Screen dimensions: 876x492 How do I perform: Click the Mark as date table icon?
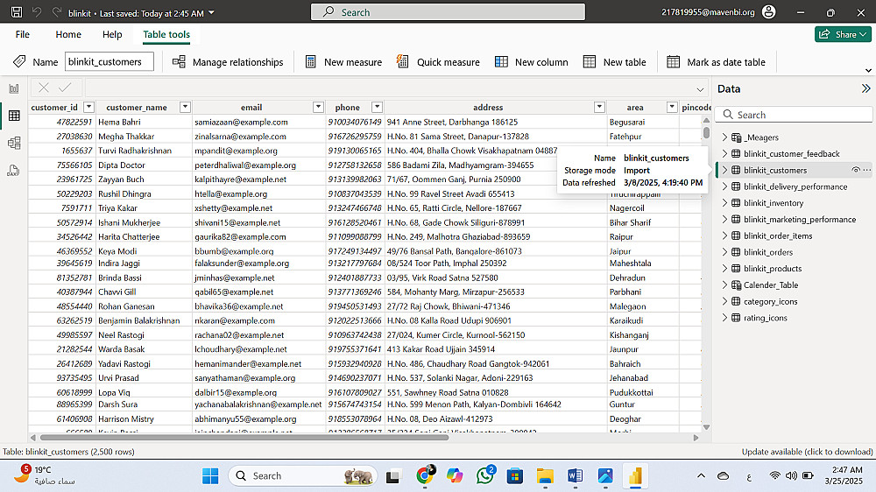(x=673, y=61)
